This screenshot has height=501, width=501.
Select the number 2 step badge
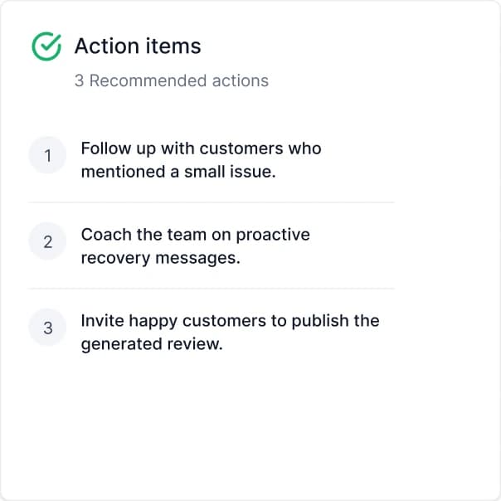[x=47, y=241]
